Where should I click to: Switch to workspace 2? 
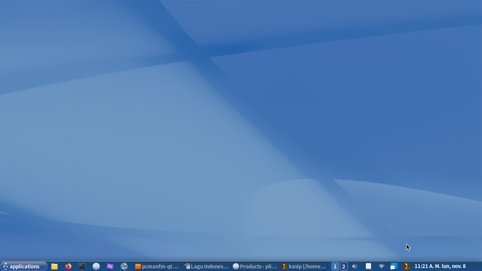[344, 266]
